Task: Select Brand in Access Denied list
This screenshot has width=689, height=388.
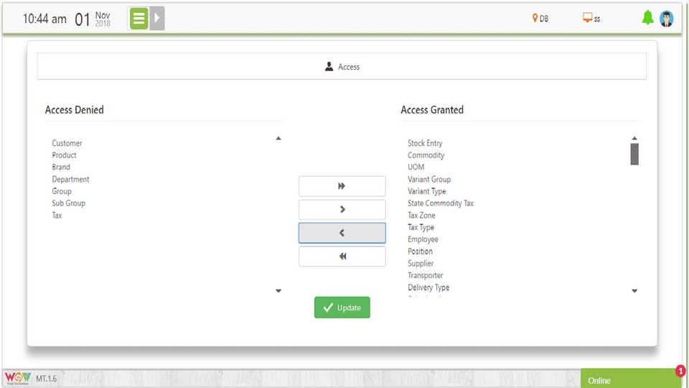Action: 61,167
